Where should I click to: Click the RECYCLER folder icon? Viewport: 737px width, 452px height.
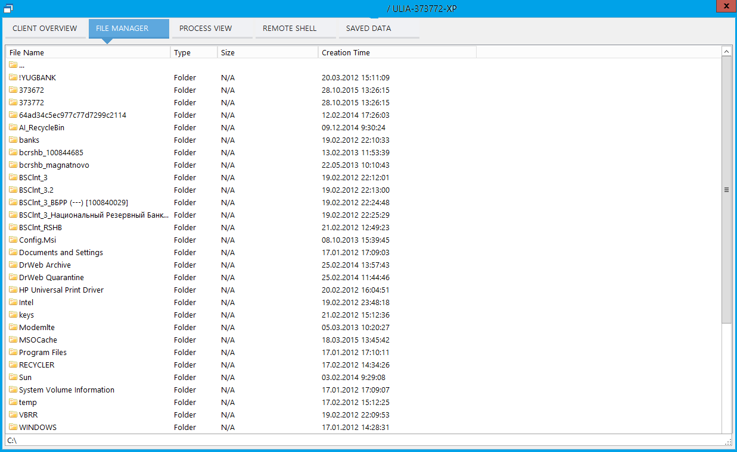(13, 365)
